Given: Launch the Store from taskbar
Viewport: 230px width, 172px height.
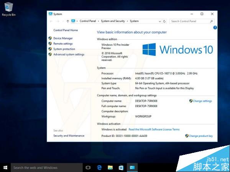Looking at the screenshot, I should click(x=121, y=167).
